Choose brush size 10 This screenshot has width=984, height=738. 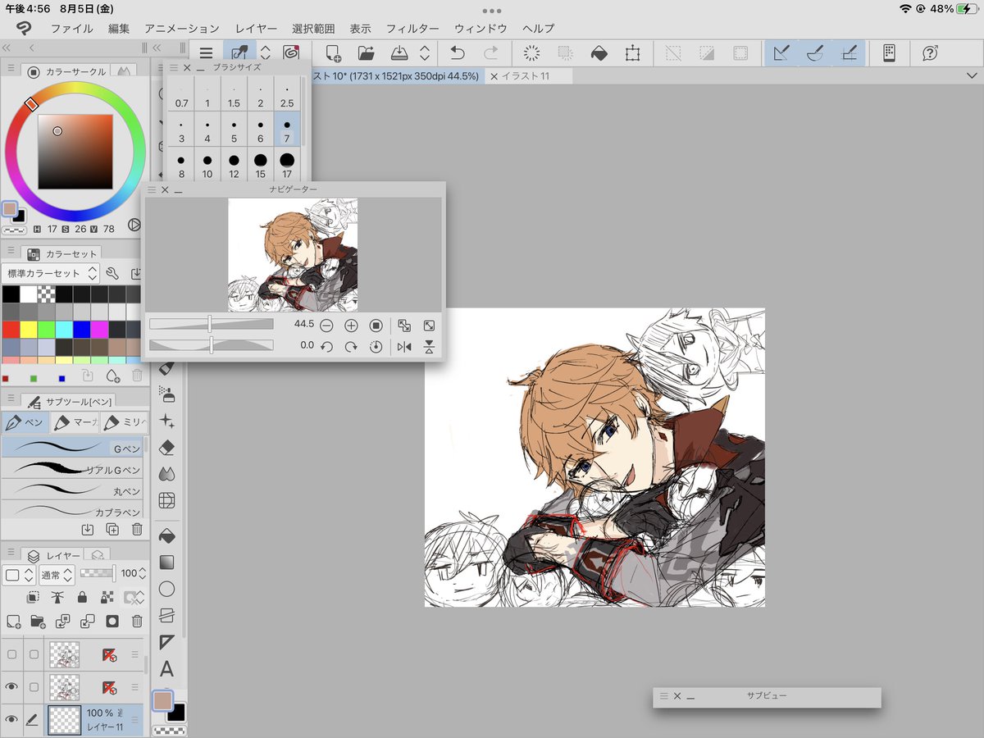click(x=207, y=165)
